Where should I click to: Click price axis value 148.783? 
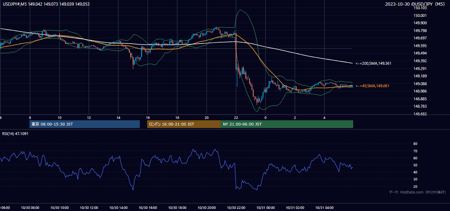(420, 106)
